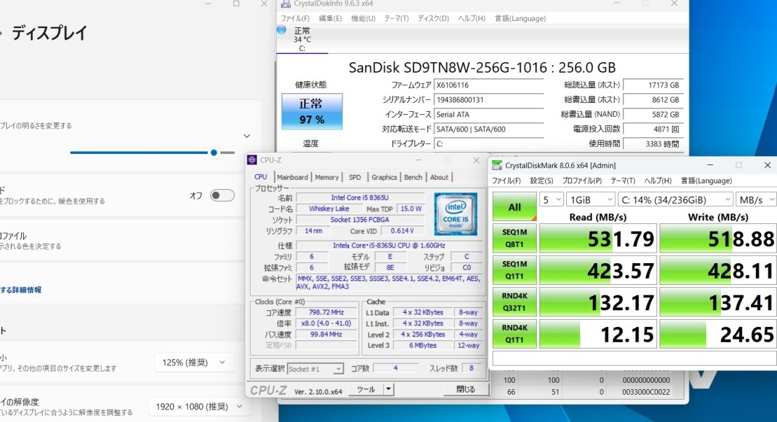Switch to the Mainboard tab in CPU-Z

(x=292, y=177)
